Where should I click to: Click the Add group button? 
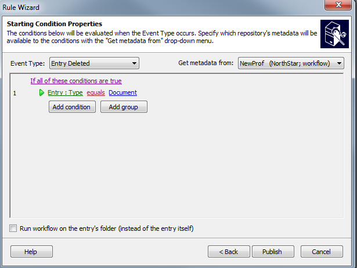[124, 107]
